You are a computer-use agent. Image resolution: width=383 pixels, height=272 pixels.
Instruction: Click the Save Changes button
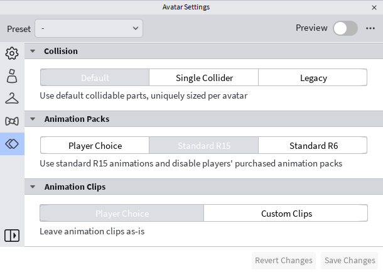pyautogui.click(x=350, y=261)
